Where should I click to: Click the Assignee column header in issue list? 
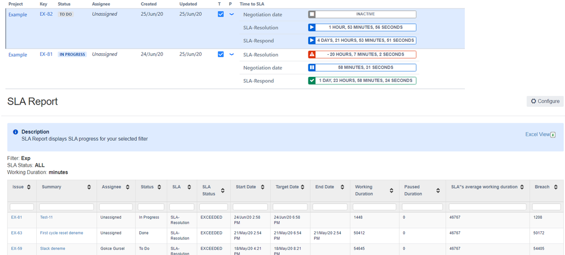pos(101,4)
